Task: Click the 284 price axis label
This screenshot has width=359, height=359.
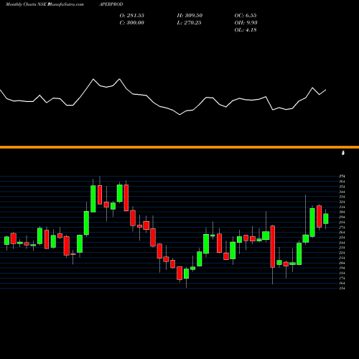Action: [342, 222]
